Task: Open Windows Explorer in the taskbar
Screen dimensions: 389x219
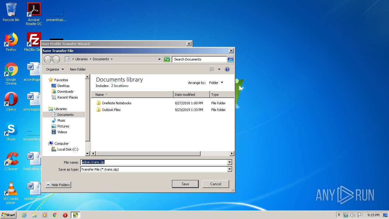Action: click(34, 215)
